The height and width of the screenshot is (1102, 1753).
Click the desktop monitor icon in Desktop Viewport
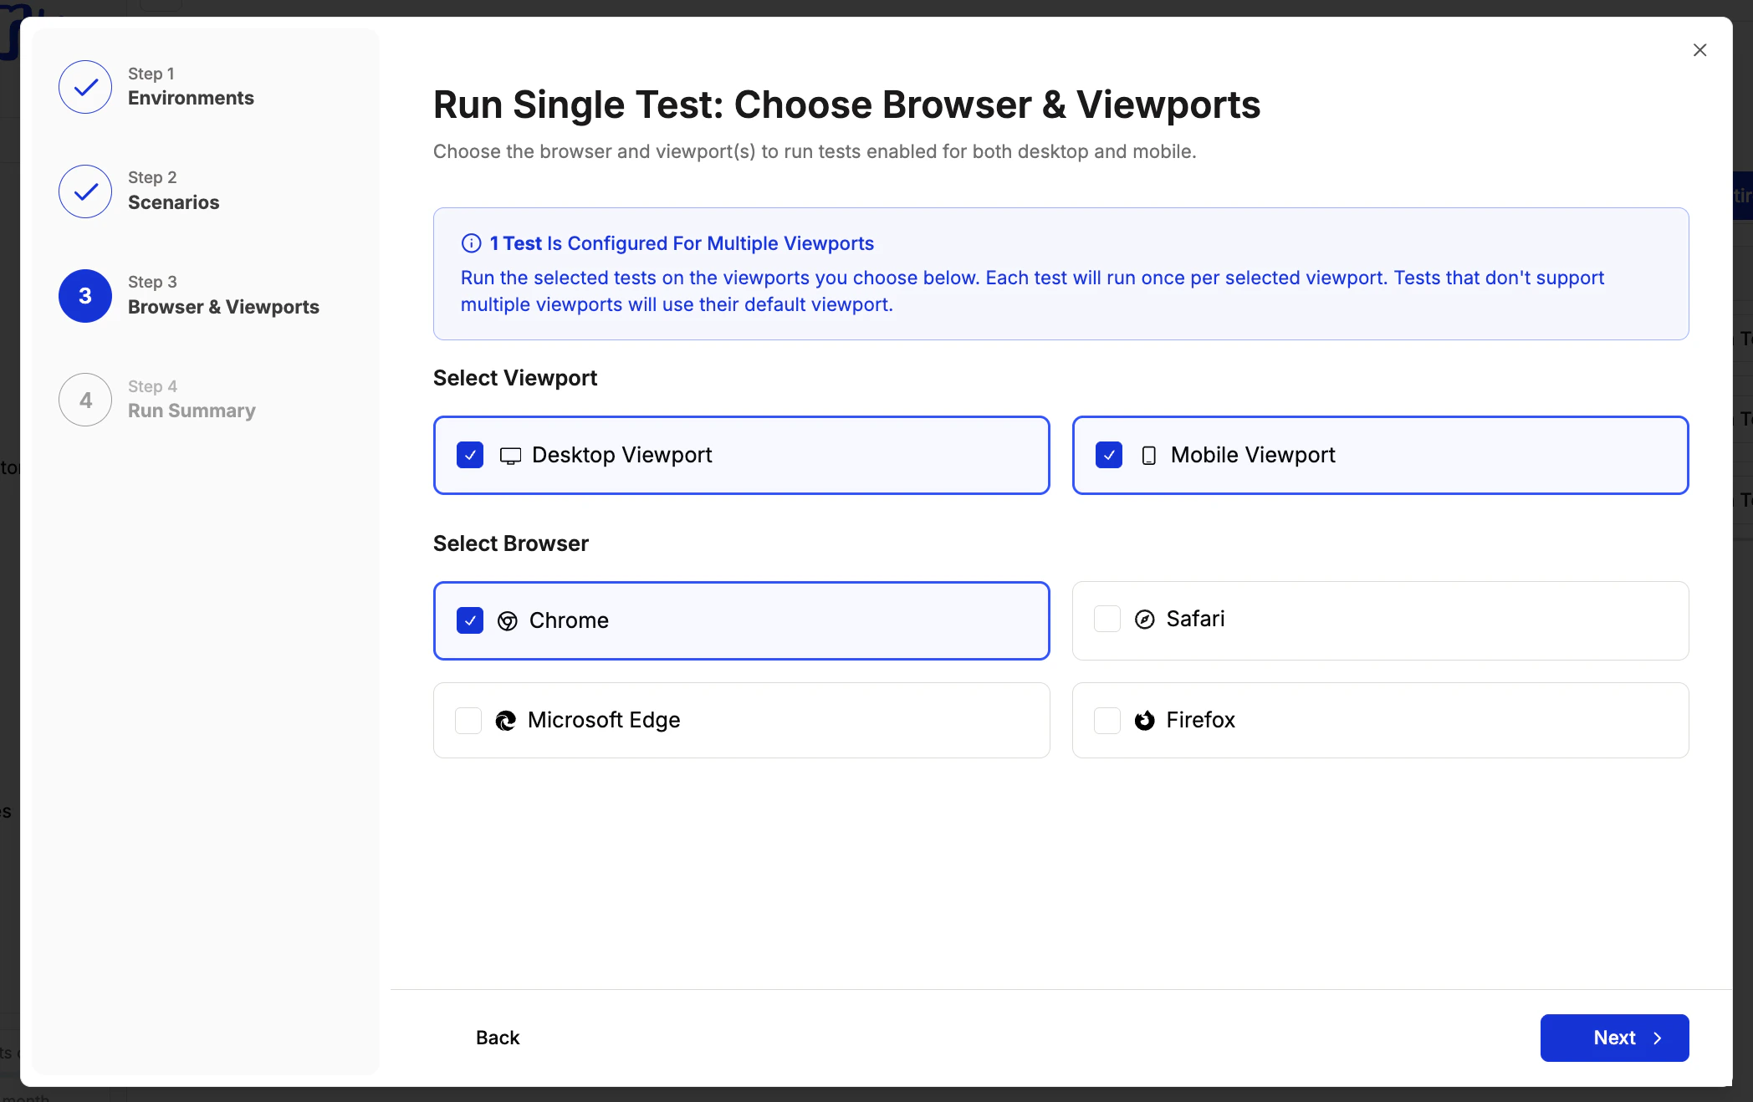click(x=511, y=456)
